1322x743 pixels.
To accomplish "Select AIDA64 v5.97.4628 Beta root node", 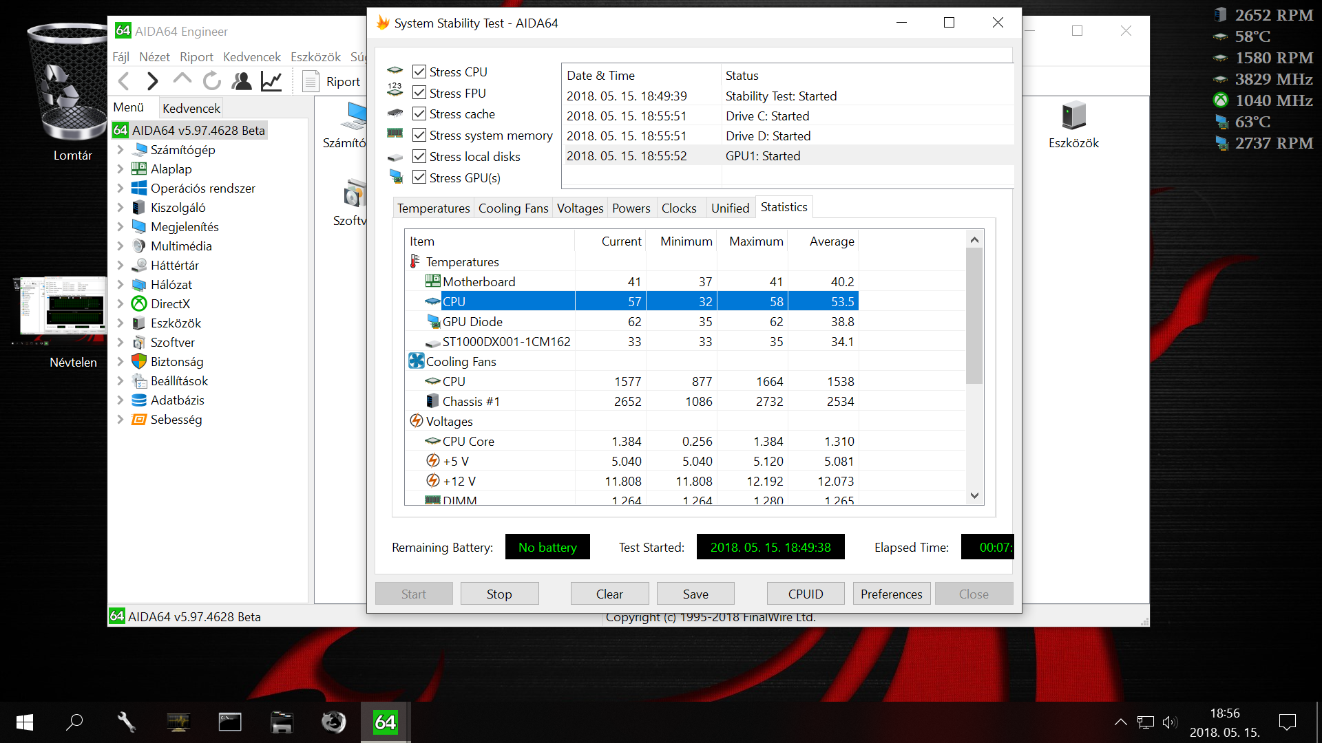I will click(191, 130).
